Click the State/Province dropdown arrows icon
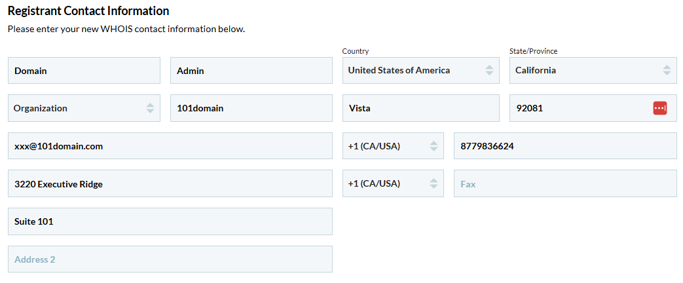Image resolution: width=683 pixels, height=283 pixels. [x=667, y=70]
